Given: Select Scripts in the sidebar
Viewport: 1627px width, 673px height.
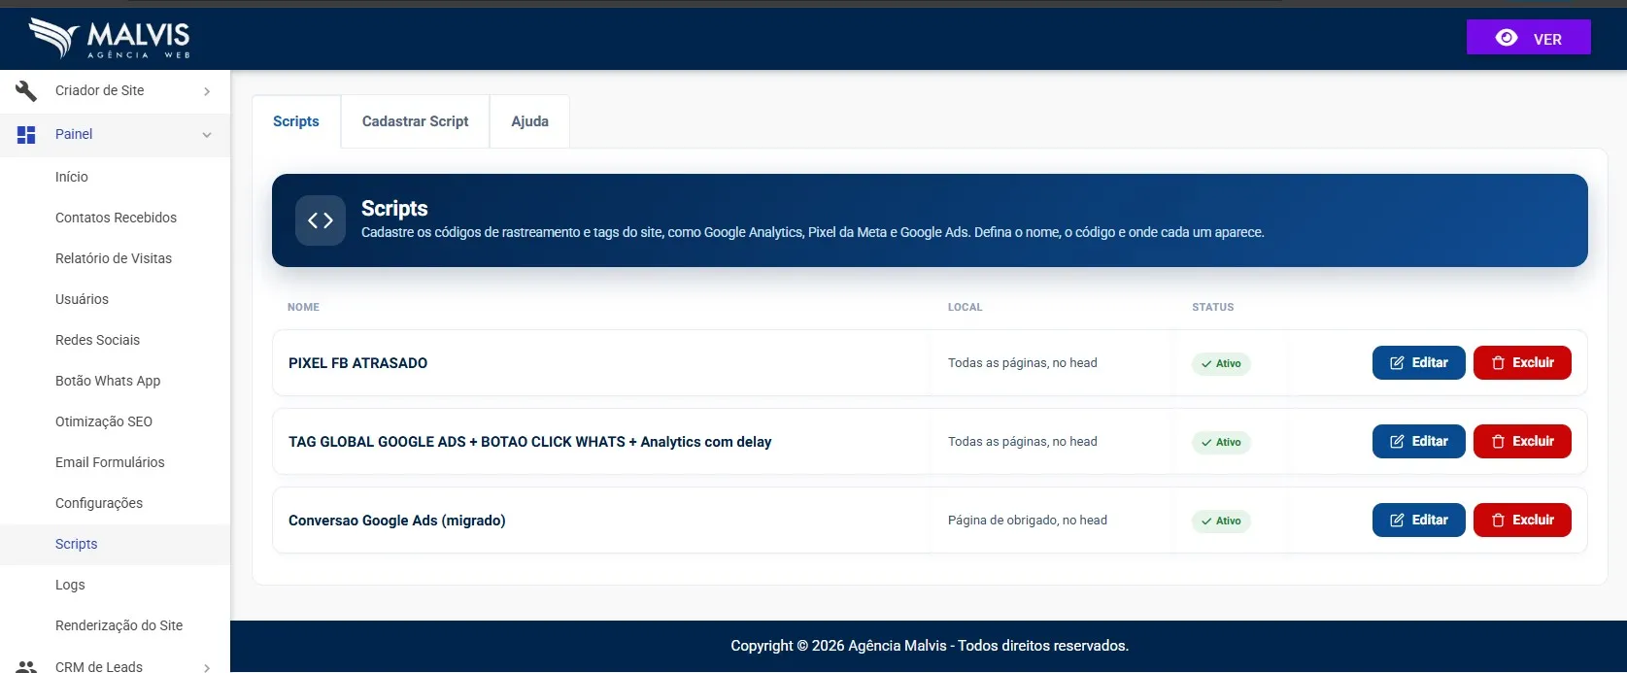Looking at the screenshot, I should click(x=115, y=544).
